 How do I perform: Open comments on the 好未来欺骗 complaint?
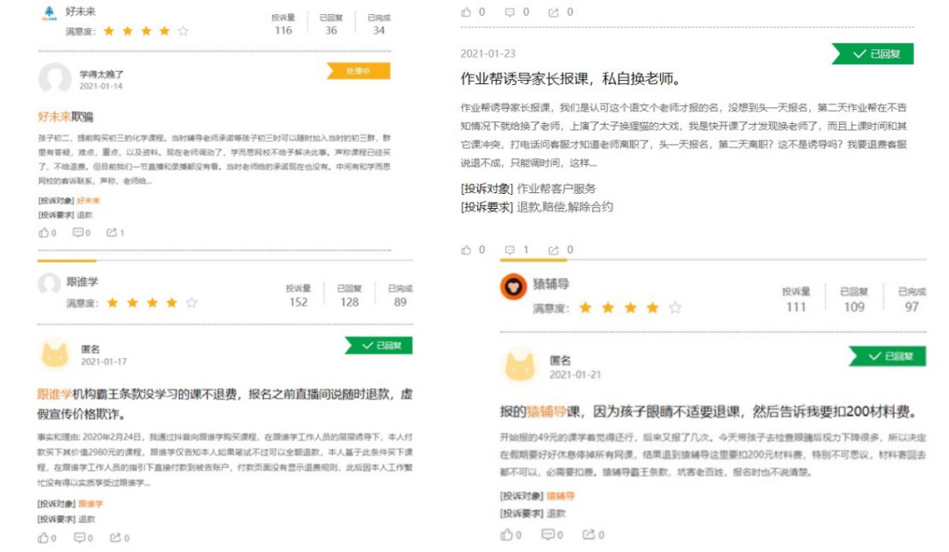tap(77, 233)
